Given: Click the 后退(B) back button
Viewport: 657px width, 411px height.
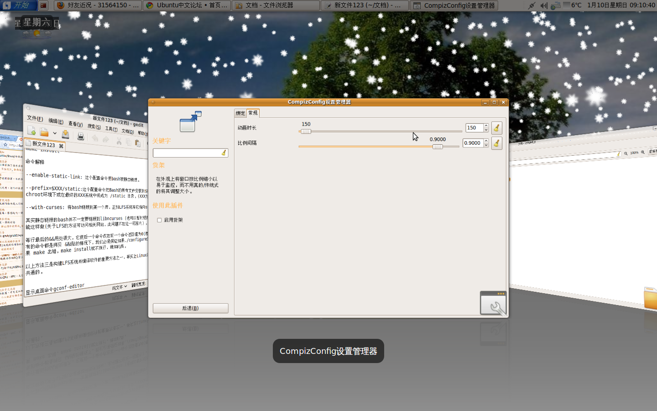Looking at the screenshot, I should pos(190,308).
